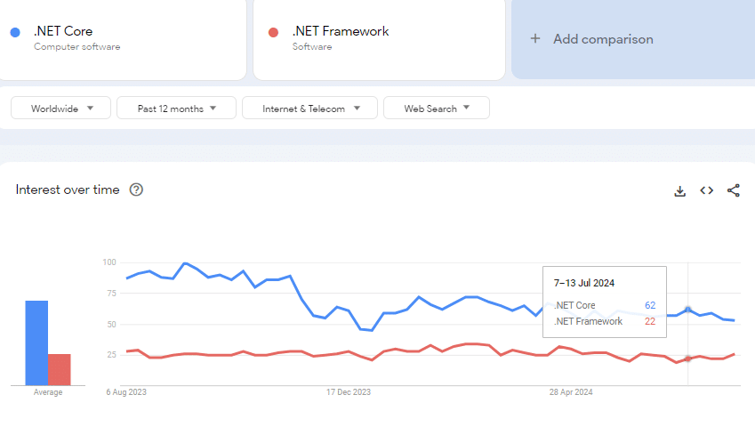Click the blue data point at 7–13 Jul 2024
The height and width of the screenshot is (427, 755).
pos(687,310)
